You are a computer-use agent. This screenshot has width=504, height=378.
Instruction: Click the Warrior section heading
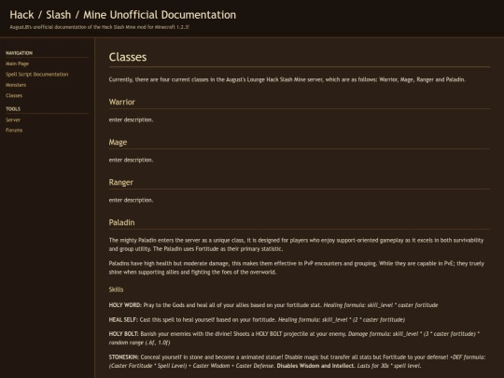pos(122,102)
